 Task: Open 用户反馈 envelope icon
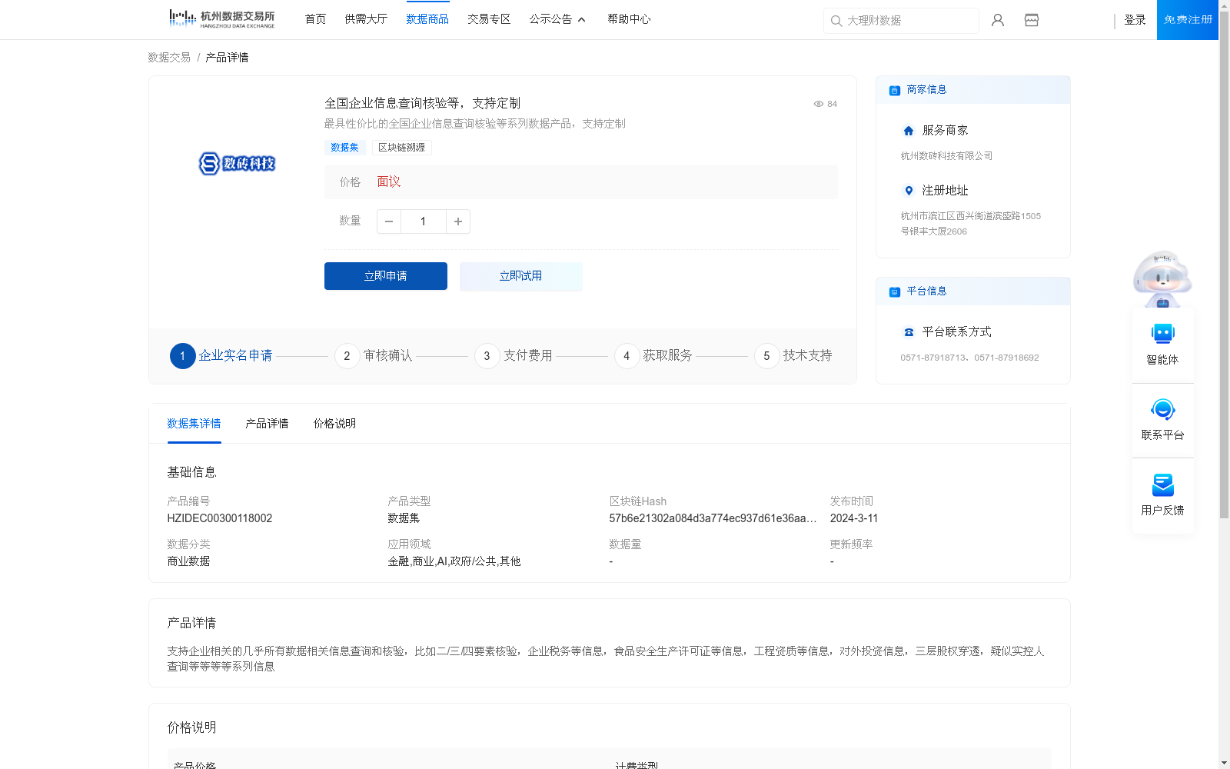pyautogui.click(x=1162, y=484)
